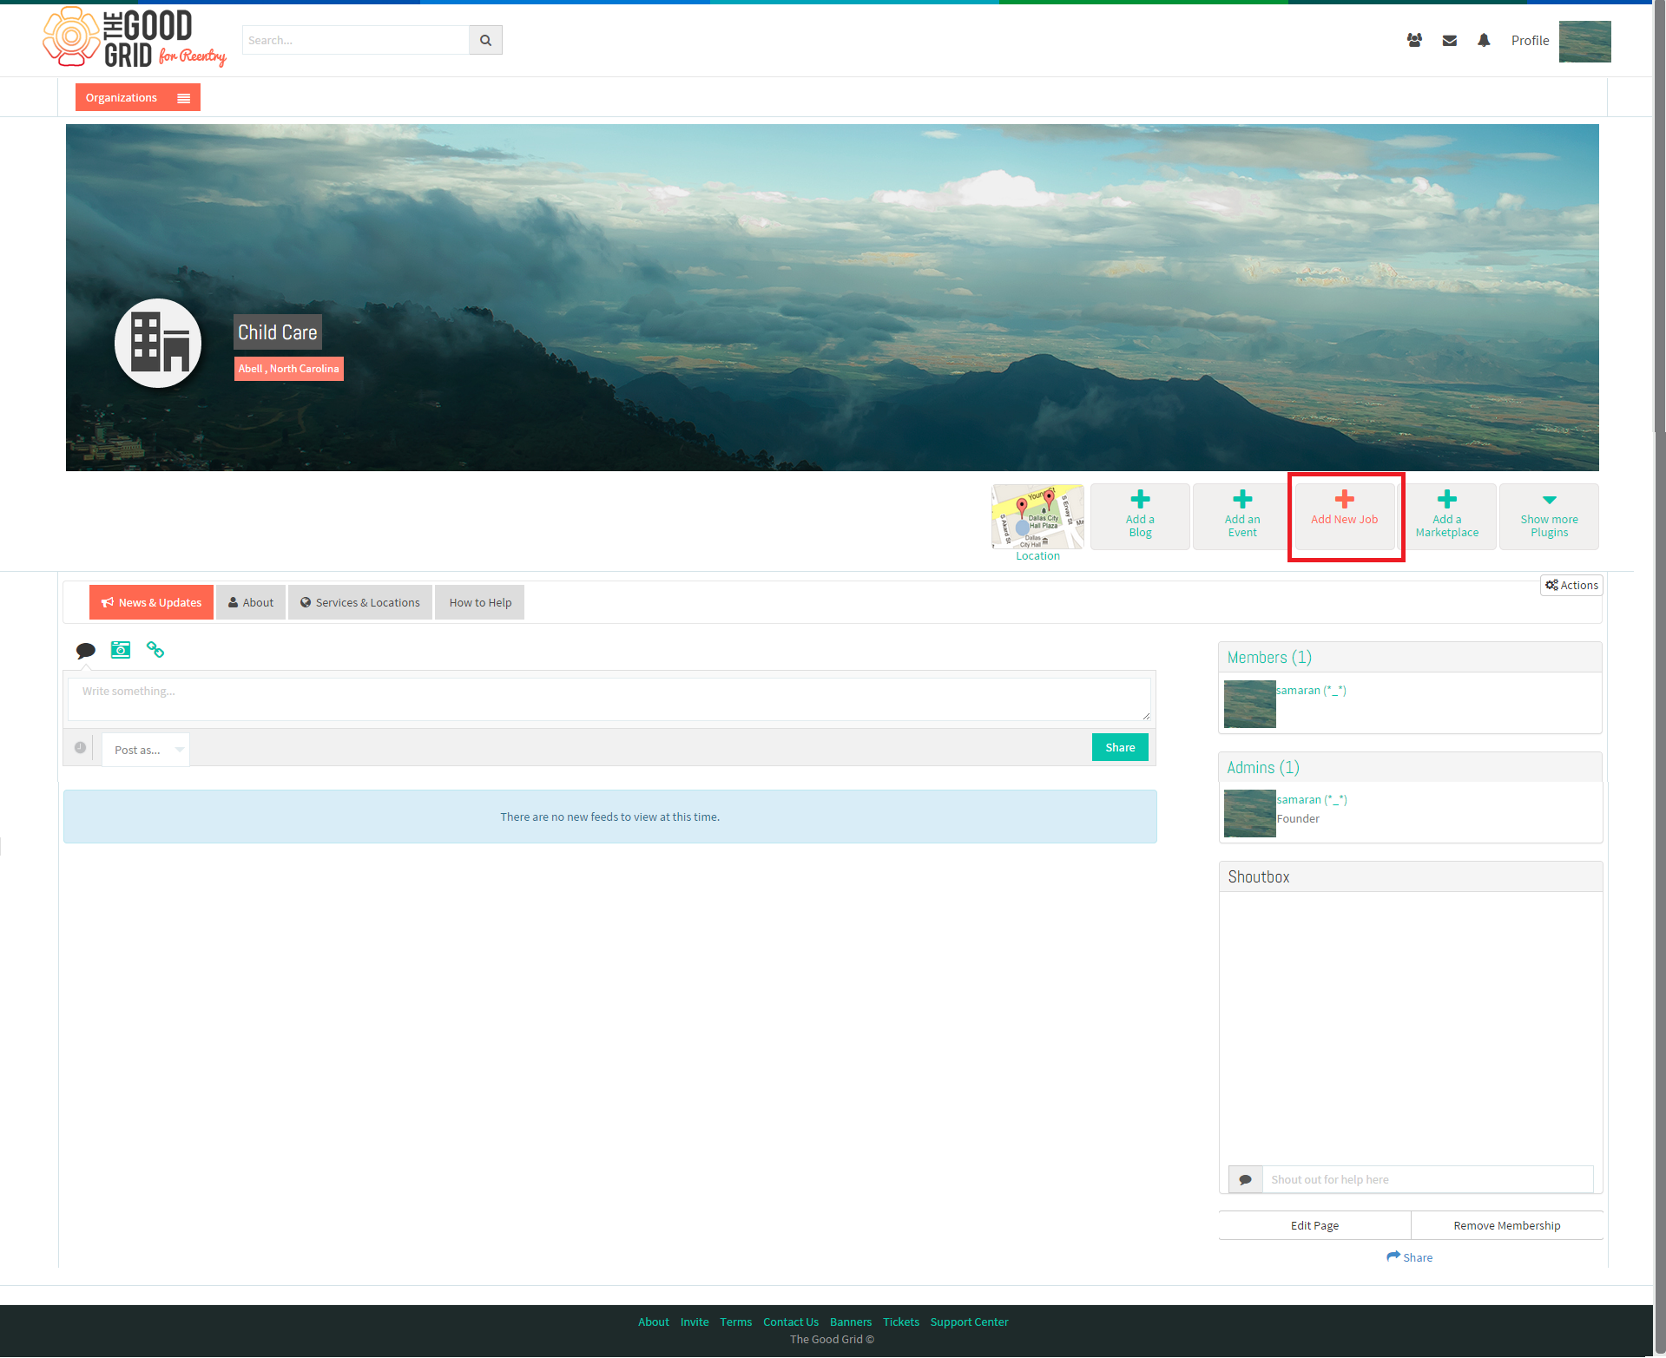This screenshot has width=1666, height=1358.
Task: Focus the Shout out for help field
Action: tap(1428, 1179)
